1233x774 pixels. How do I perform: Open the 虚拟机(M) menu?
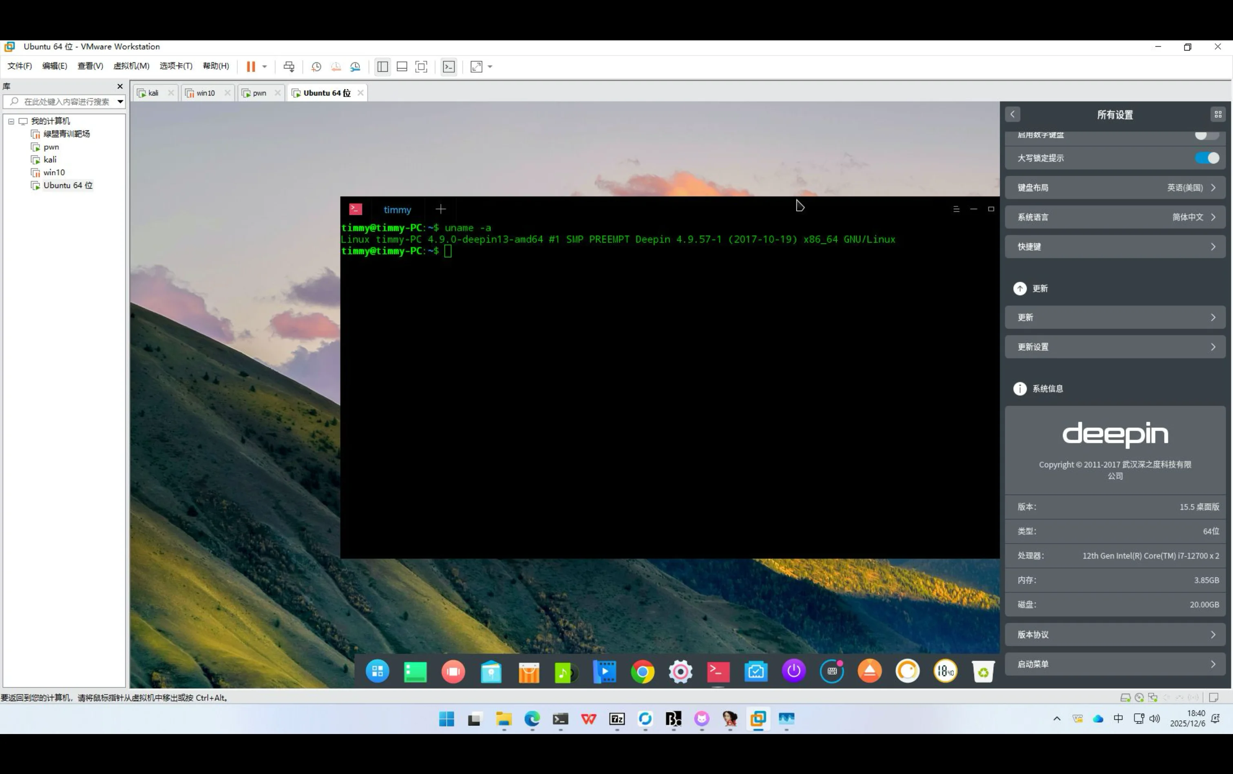coord(131,66)
